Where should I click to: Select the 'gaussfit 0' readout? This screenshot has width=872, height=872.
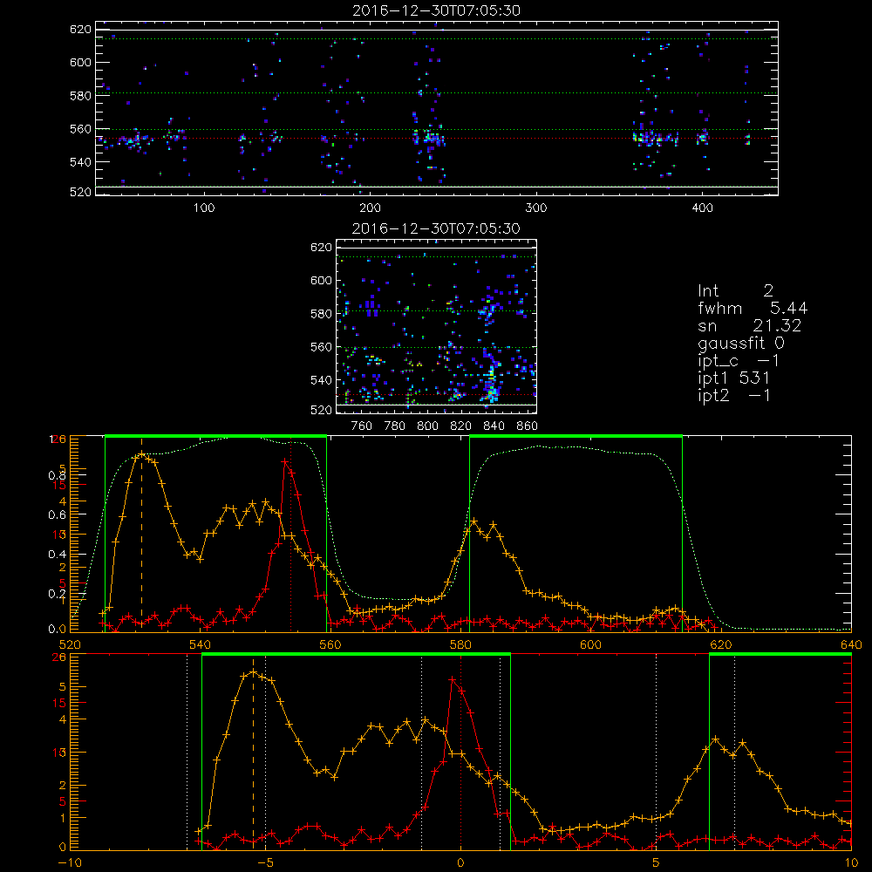(x=741, y=344)
